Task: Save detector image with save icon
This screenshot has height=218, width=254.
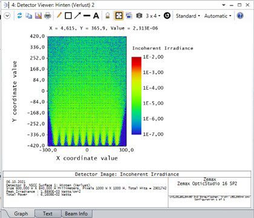Action: [x=38, y=16]
